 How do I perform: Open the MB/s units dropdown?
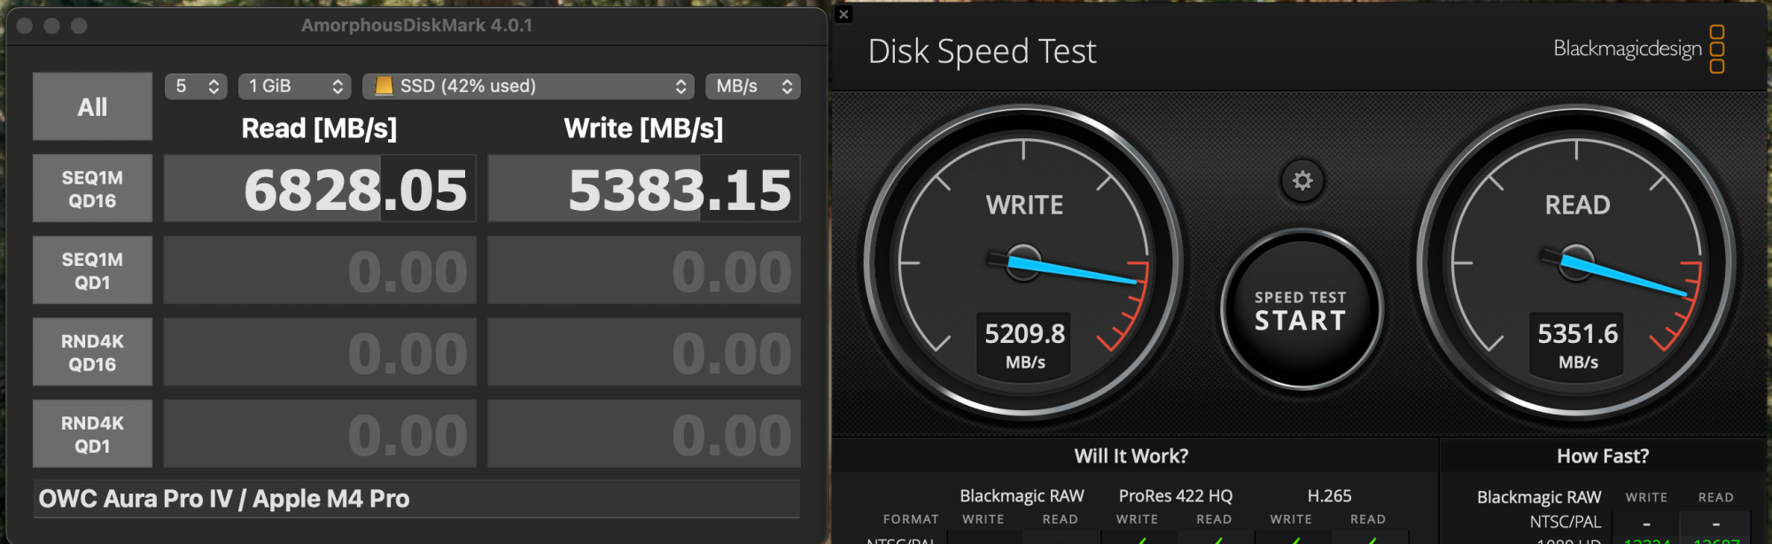tap(752, 86)
